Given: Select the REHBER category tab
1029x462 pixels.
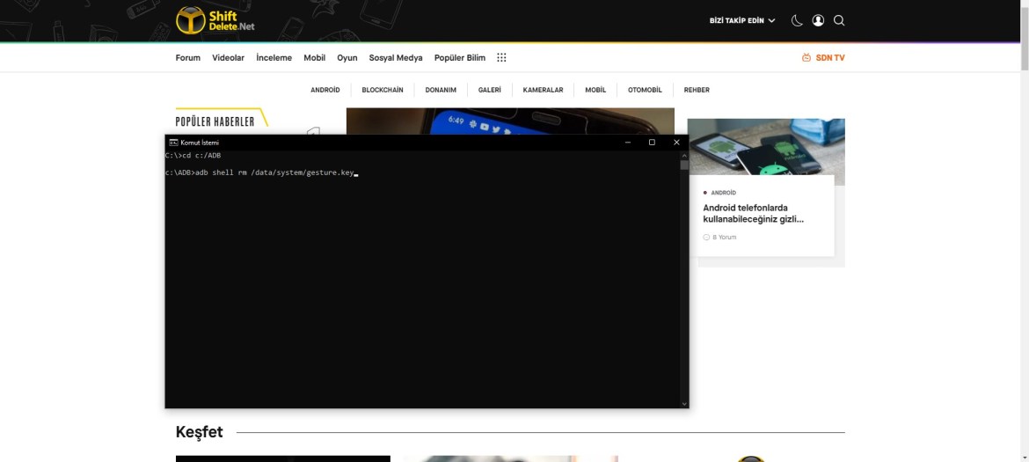Looking at the screenshot, I should 697,90.
